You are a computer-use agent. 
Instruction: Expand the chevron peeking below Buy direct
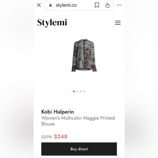click(x=79, y=157)
